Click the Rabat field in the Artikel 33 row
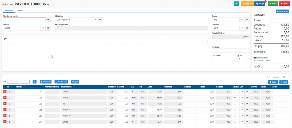Screen dimensions: 292x128 click(208, 115)
